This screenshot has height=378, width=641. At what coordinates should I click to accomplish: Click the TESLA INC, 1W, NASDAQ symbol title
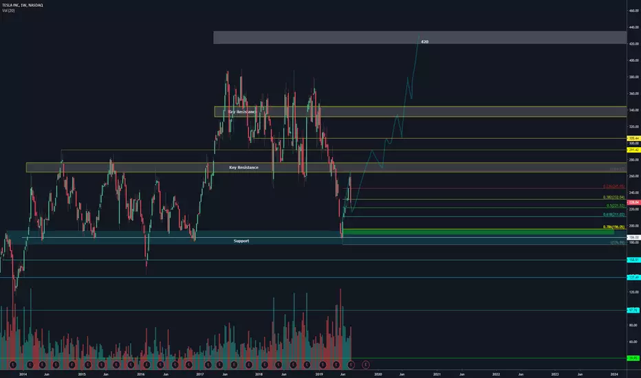coord(23,5)
